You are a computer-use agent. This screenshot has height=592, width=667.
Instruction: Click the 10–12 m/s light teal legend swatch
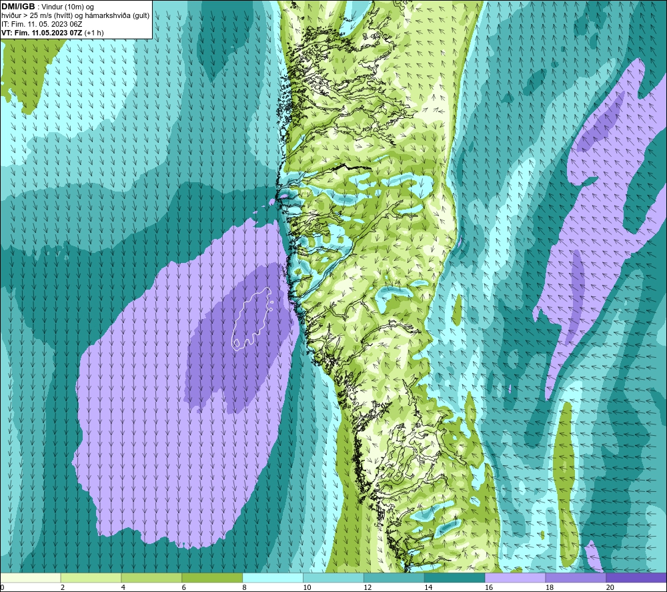pyautogui.click(x=333, y=578)
